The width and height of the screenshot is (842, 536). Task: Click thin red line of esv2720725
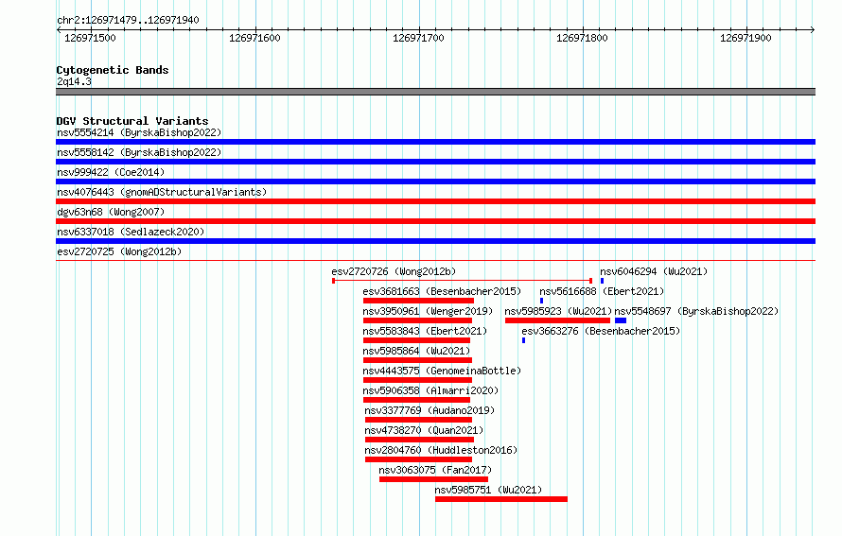point(435,261)
